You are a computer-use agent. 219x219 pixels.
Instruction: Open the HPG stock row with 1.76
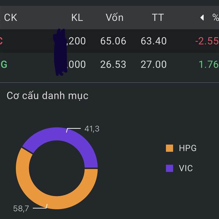tap(109, 64)
